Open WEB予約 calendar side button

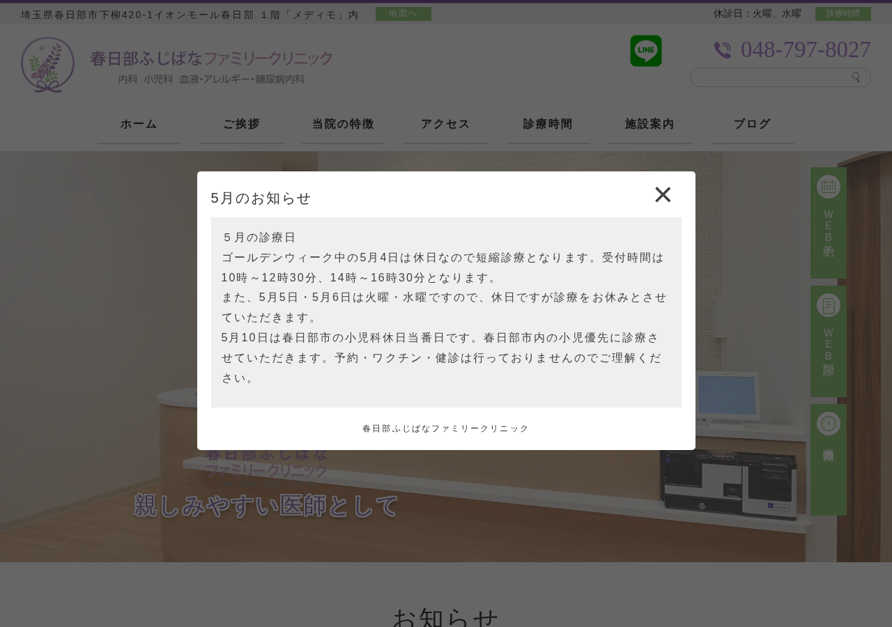(x=829, y=223)
